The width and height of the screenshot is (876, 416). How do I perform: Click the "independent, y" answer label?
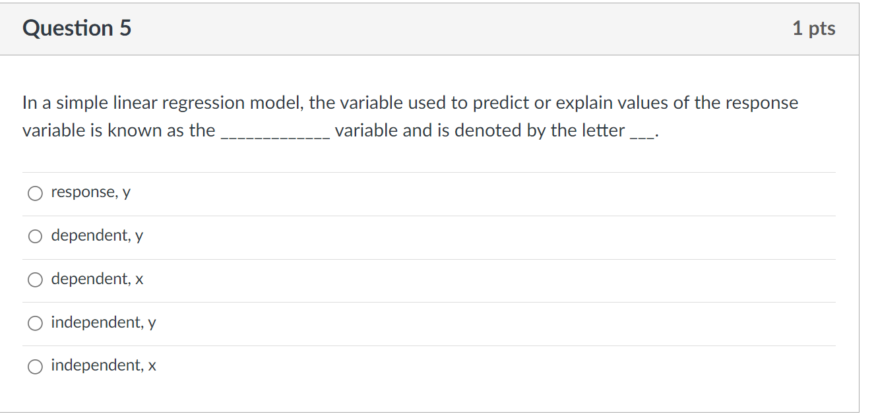click(x=103, y=322)
